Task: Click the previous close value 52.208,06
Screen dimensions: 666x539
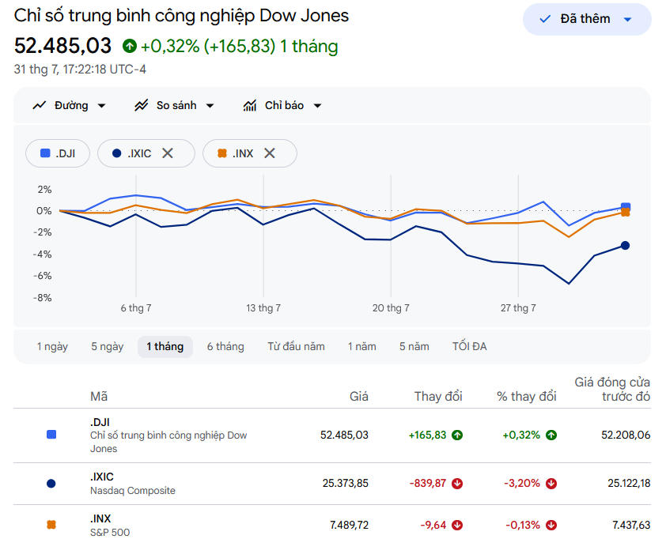Action: click(626, 435)
